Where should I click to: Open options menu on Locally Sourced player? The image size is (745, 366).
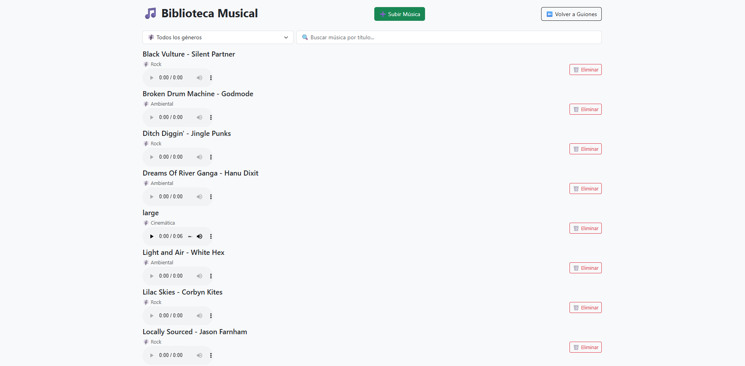click(x=211, y=355)
